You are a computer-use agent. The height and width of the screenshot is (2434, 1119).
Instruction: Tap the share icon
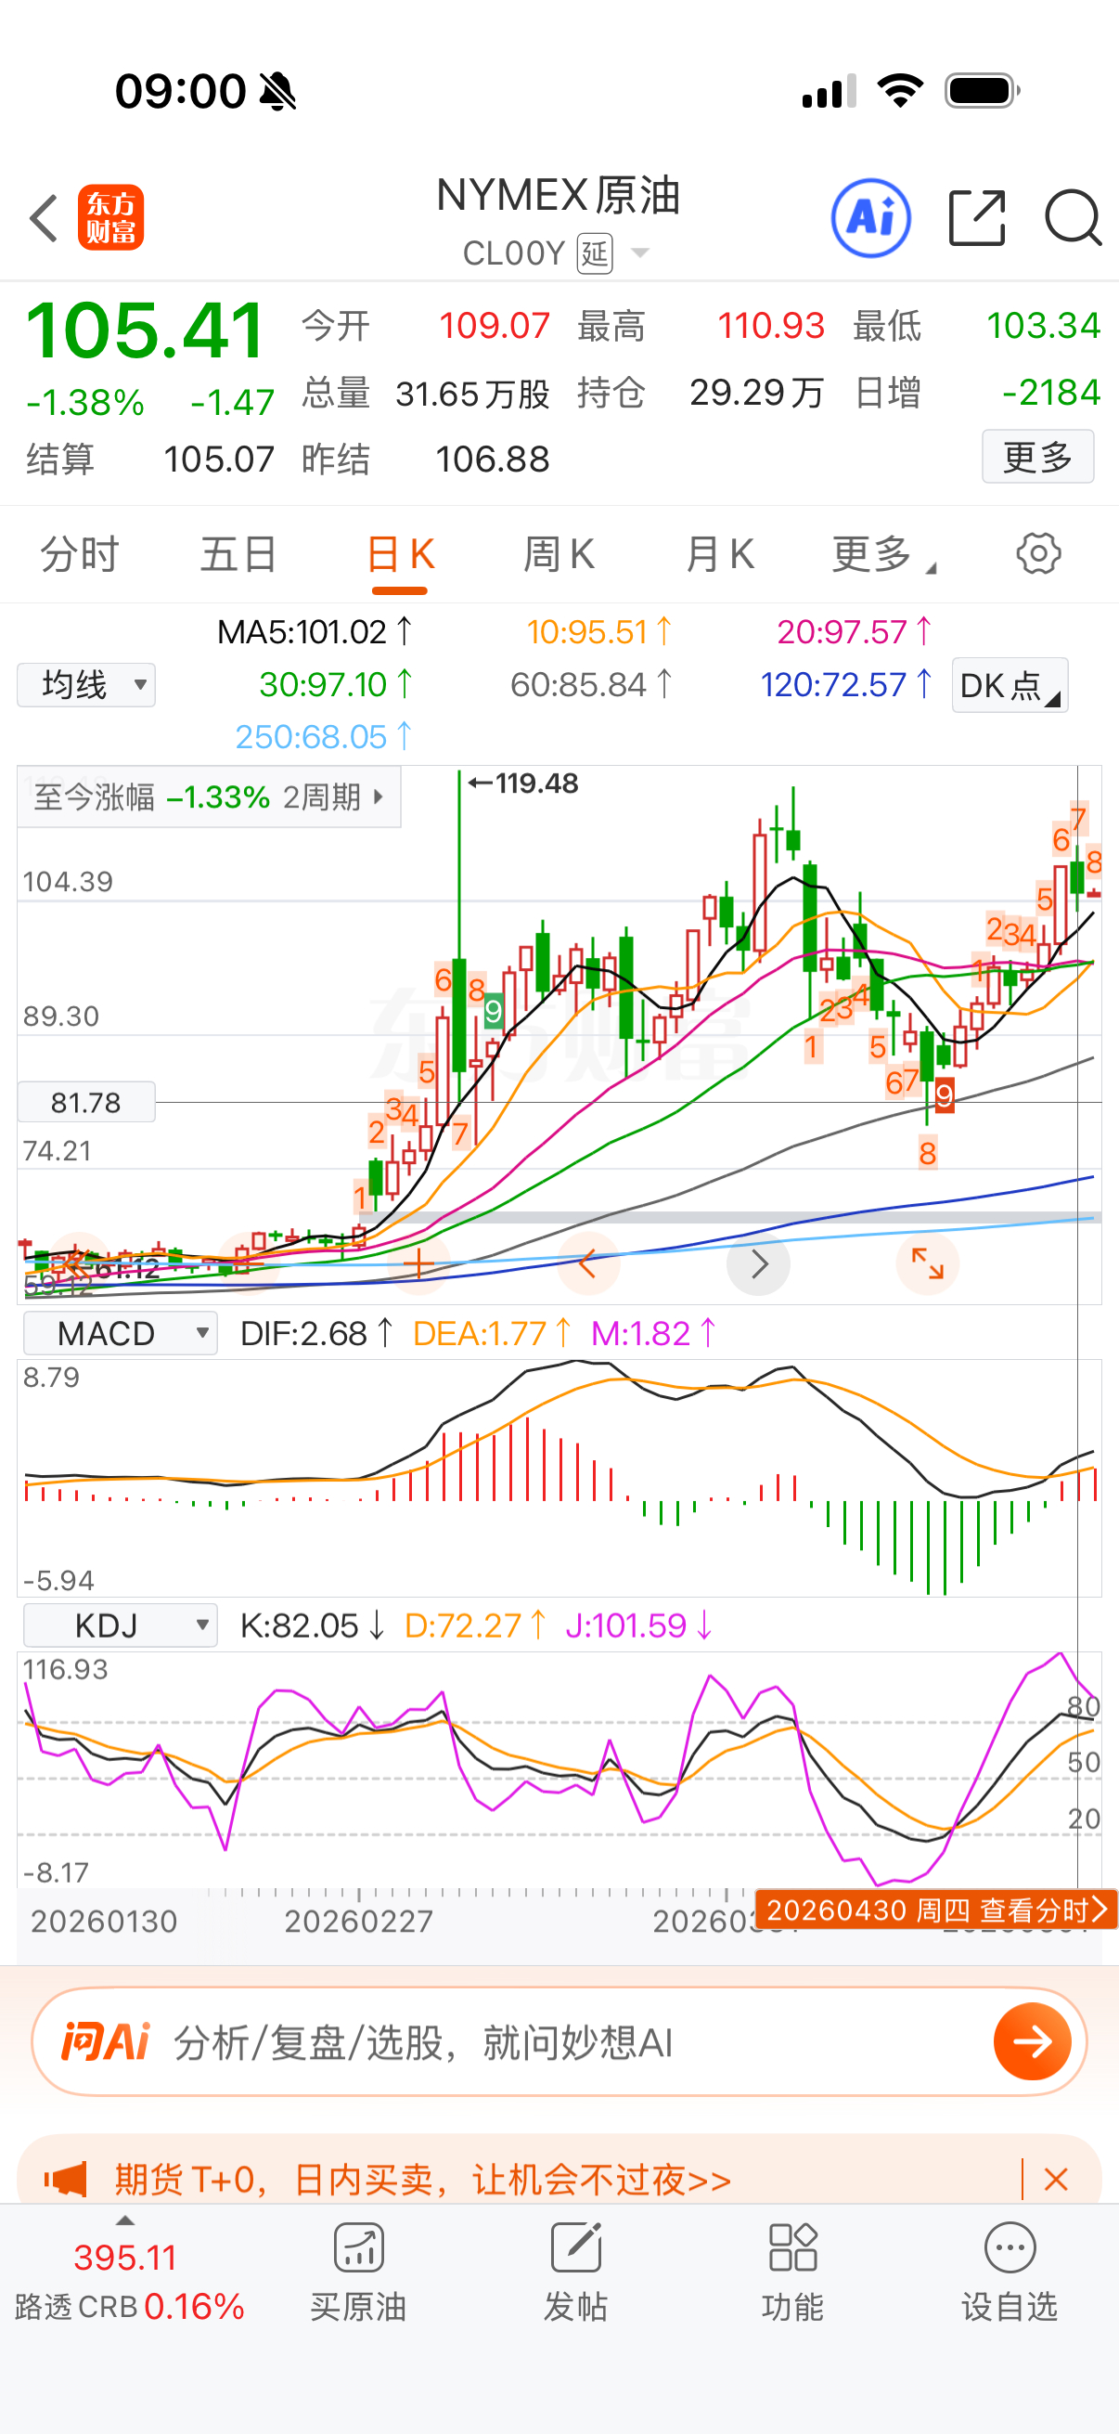(976, 218)
